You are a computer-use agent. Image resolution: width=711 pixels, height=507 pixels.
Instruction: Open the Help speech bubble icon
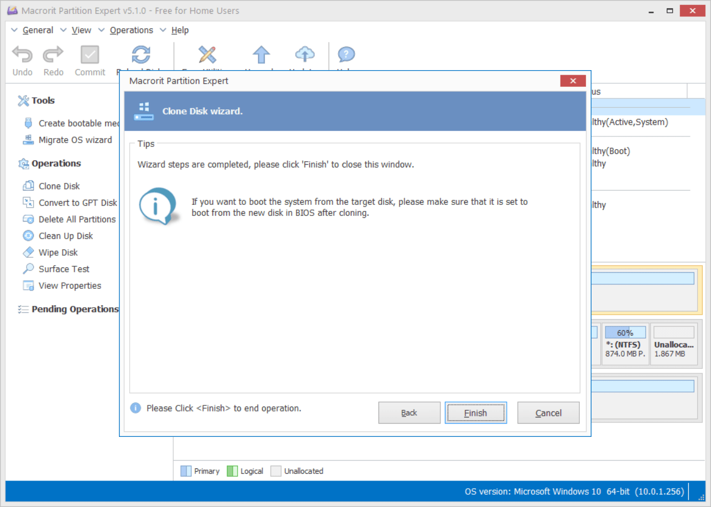(x=346, y=55)
